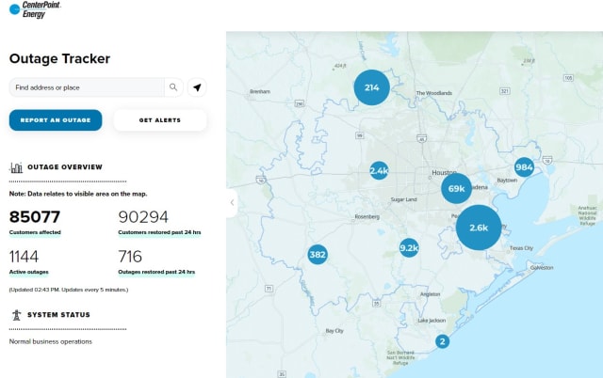603x378 pixels.
Task: Click the Lake Jackson label on the map
Action: [432, 321]
